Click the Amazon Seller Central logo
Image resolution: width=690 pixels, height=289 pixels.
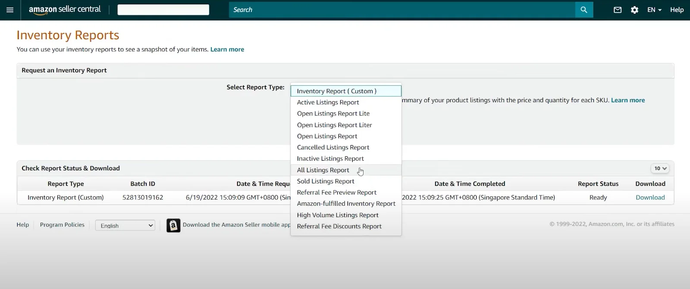pos(65,9)
